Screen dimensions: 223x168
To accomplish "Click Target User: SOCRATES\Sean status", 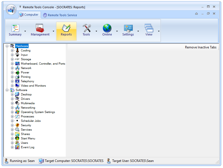I will (x=130, y=161).
